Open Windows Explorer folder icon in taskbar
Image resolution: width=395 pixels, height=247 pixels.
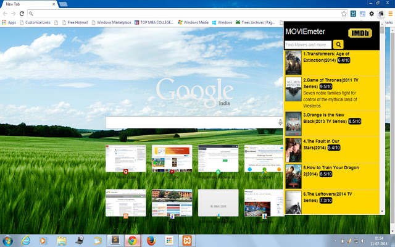pos(62,241)
